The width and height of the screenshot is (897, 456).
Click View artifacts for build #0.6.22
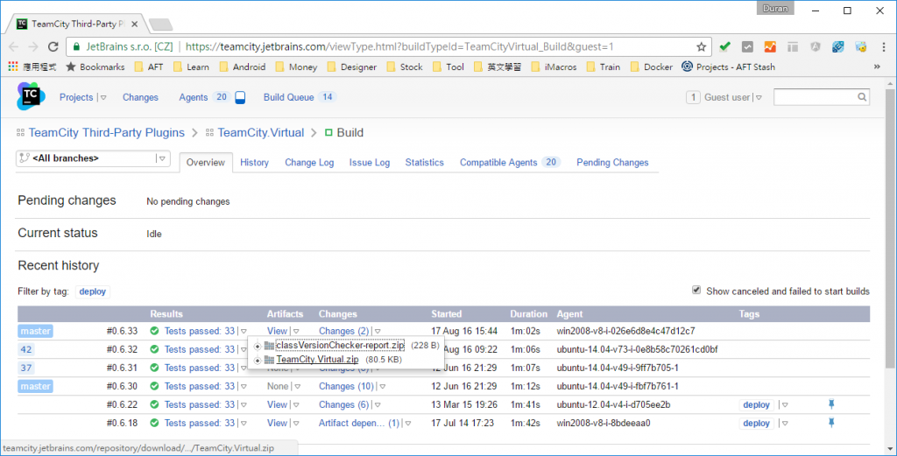(277, 404)
